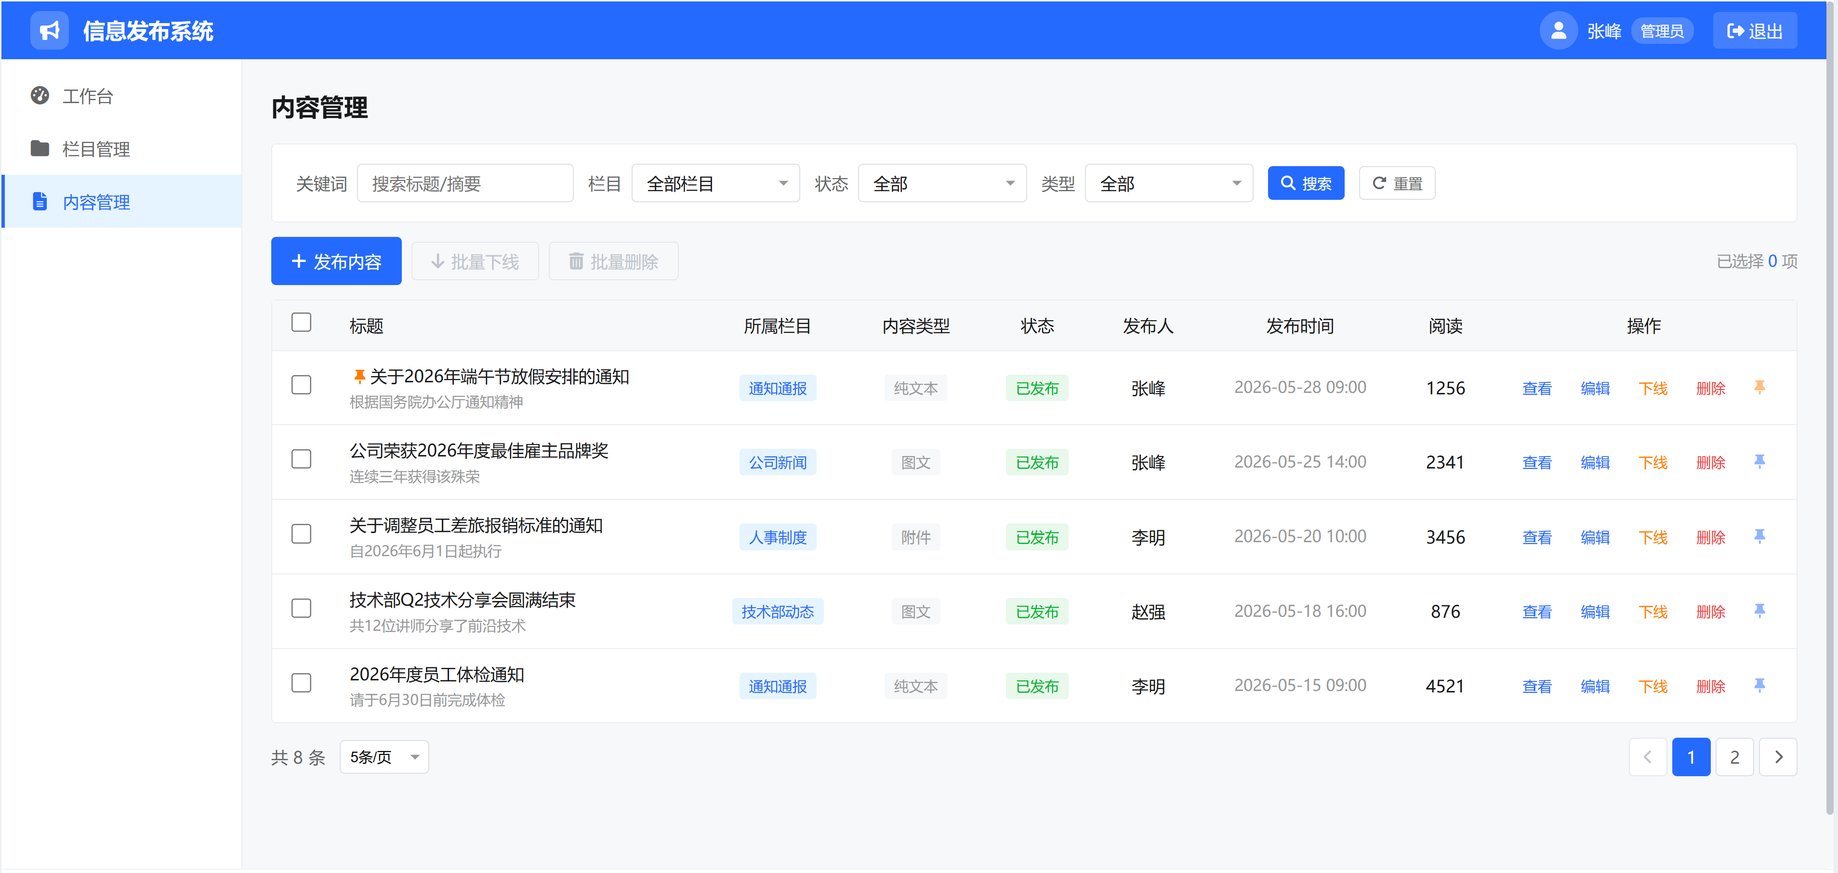Check the box for 2026年度员工体检通知
1838x873 pixels.
click(x=301, y=683)
